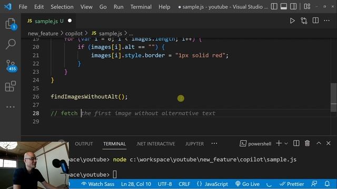Switch to the .NET INTERACTIVE panel tab
The width and height of the screenshot is (337, 189).
tap(156, 144)
